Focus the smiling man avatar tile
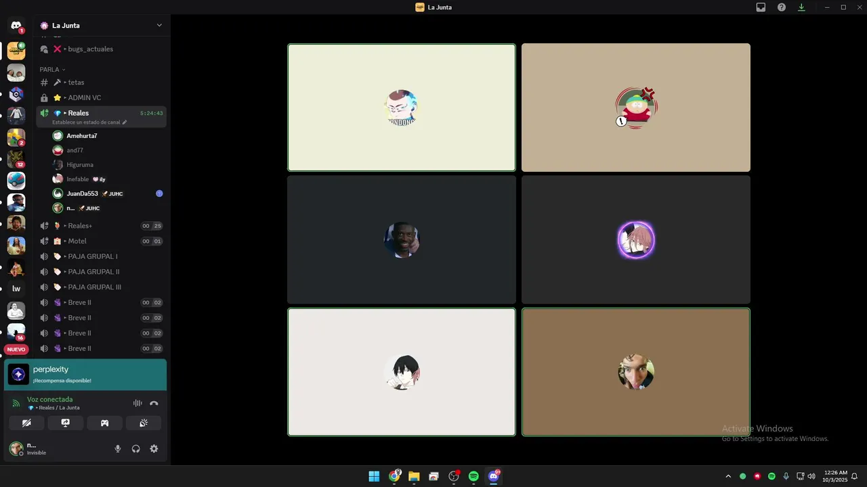The height and width of the screenshot is (487, 867). [402, 239]
